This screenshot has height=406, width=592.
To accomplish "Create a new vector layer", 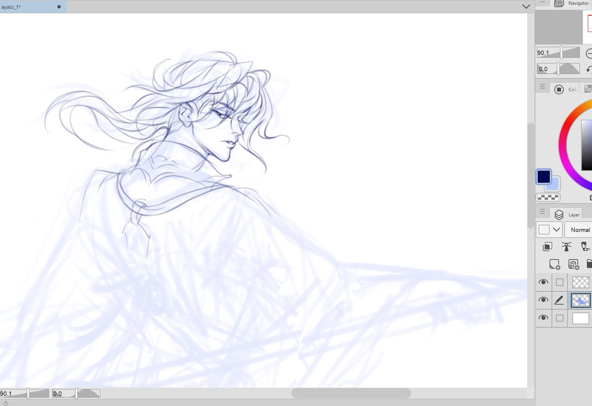I will pyautogui.click(x=573, y=265).
